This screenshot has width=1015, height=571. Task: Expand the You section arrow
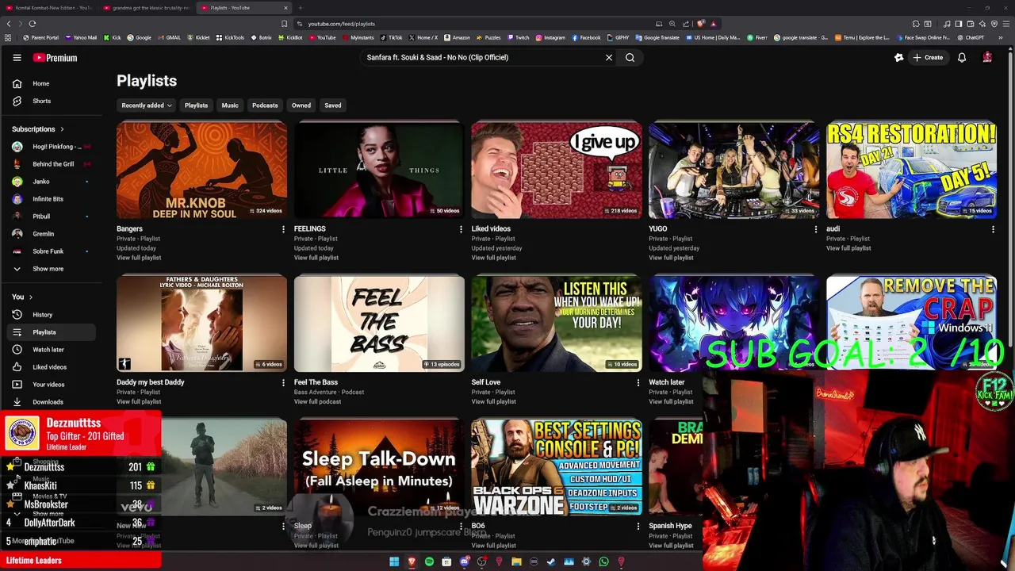pyautogui.click(x=30, y=297)
